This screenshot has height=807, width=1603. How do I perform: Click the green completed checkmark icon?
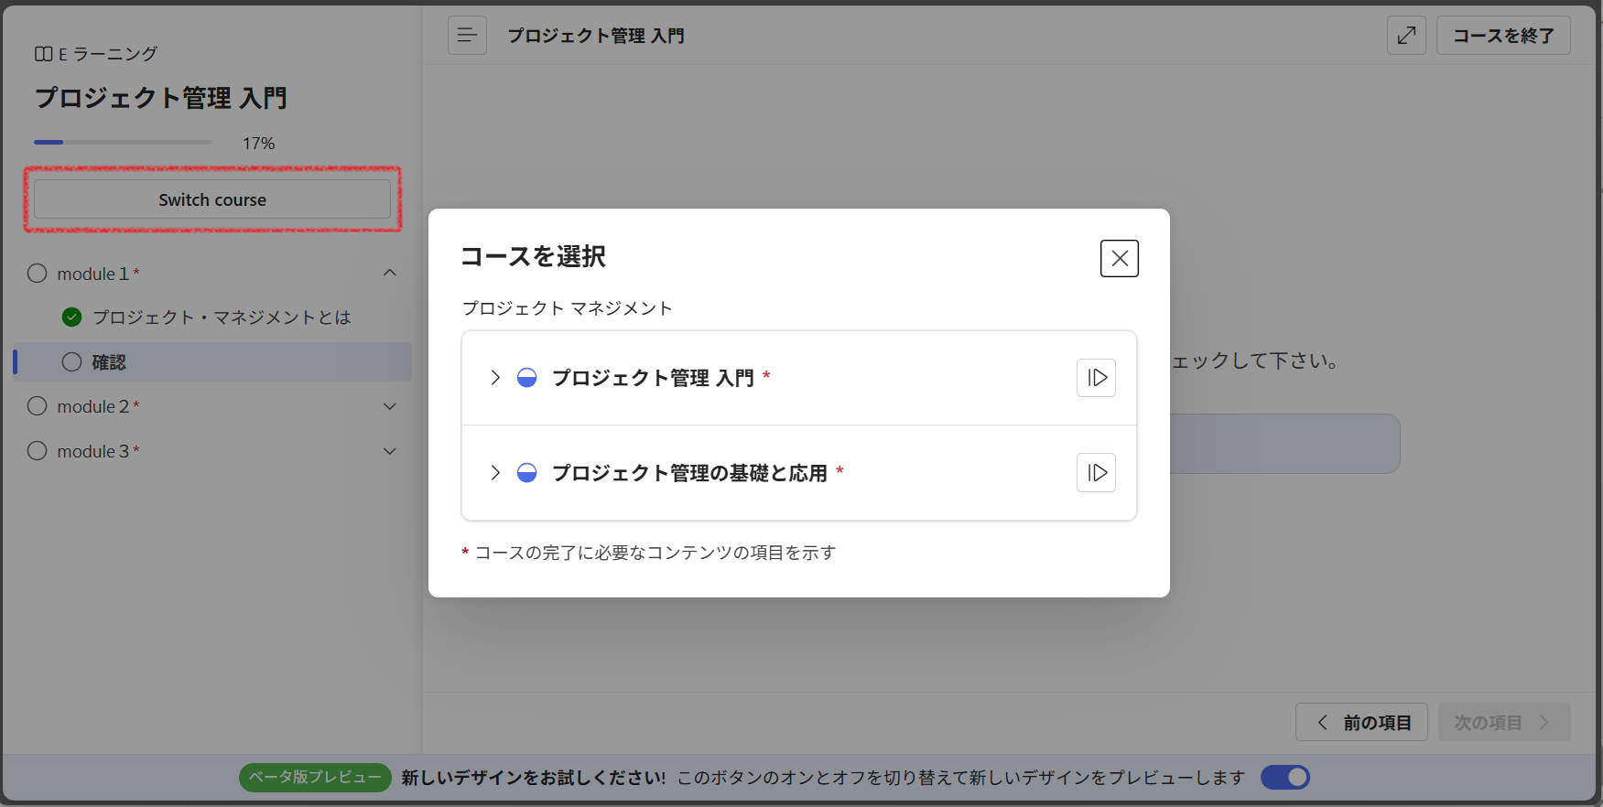pyautogui.click(x=72, y=317)
